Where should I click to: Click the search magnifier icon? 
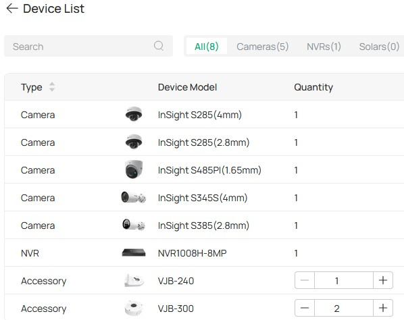(x=159, y=46)
